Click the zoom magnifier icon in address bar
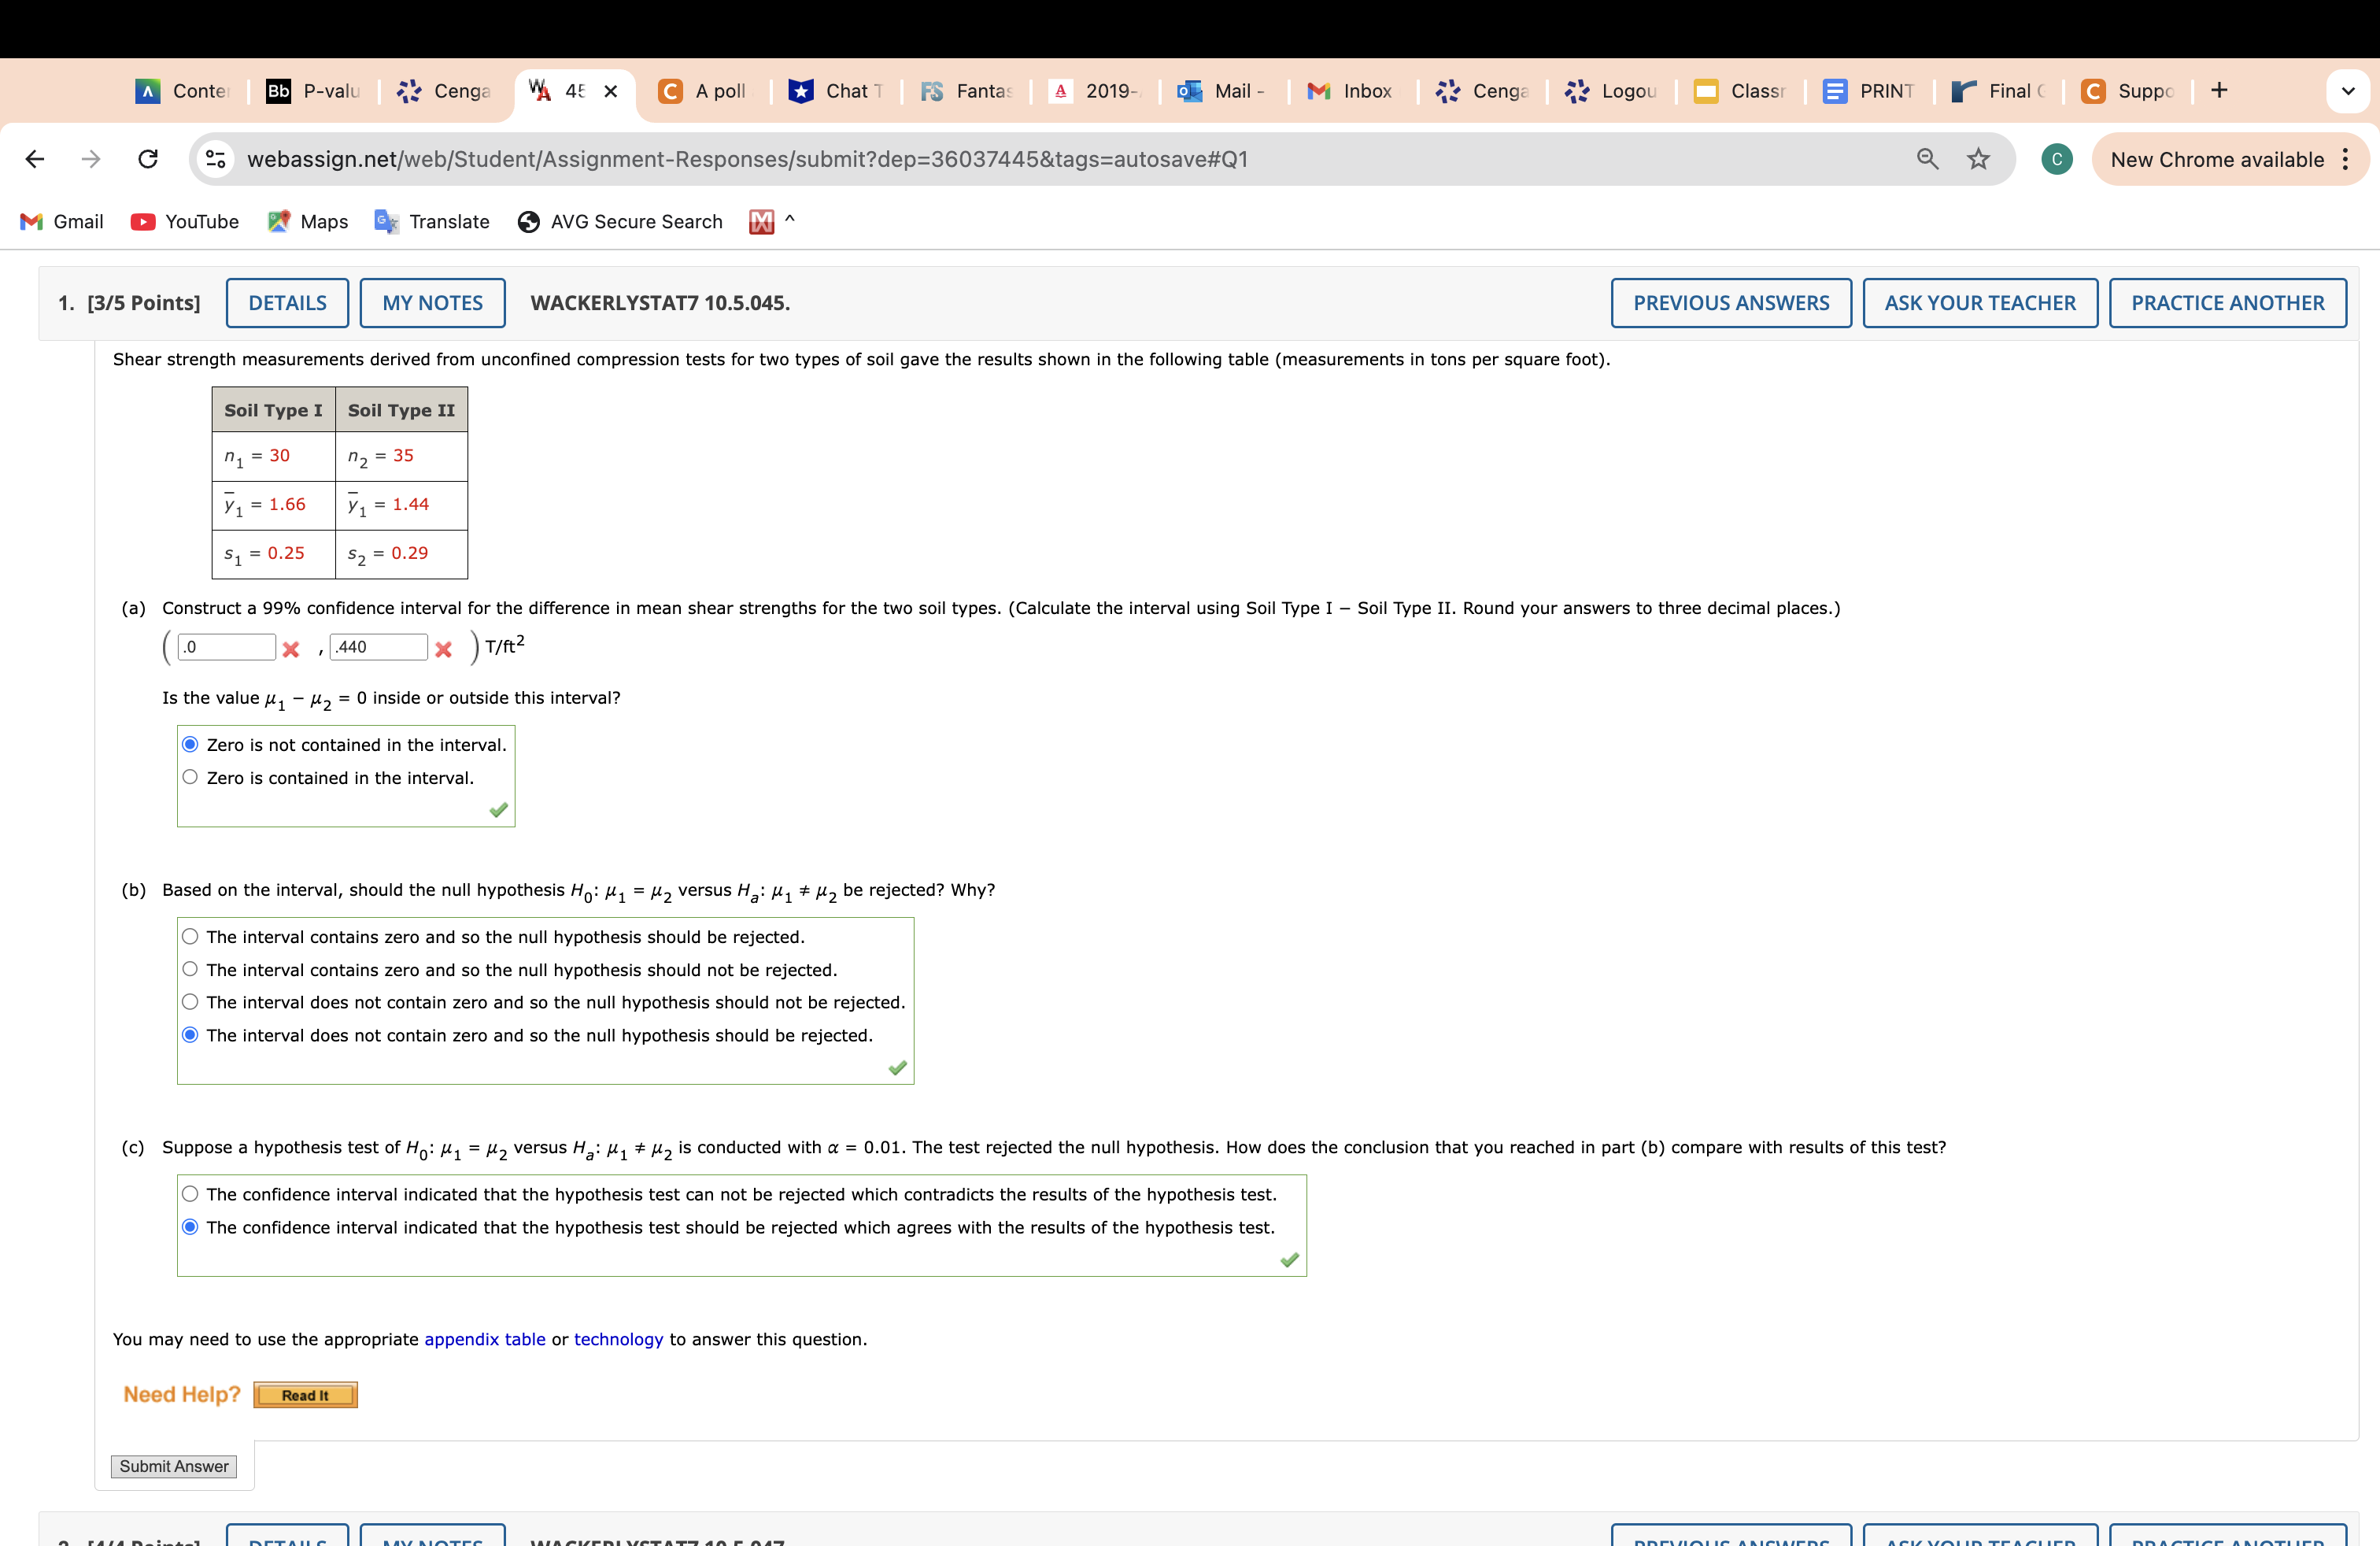 click(1927, 159)
